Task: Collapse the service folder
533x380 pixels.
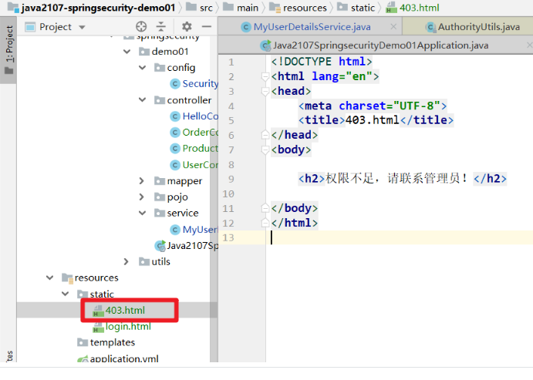Action: (143, 213)
